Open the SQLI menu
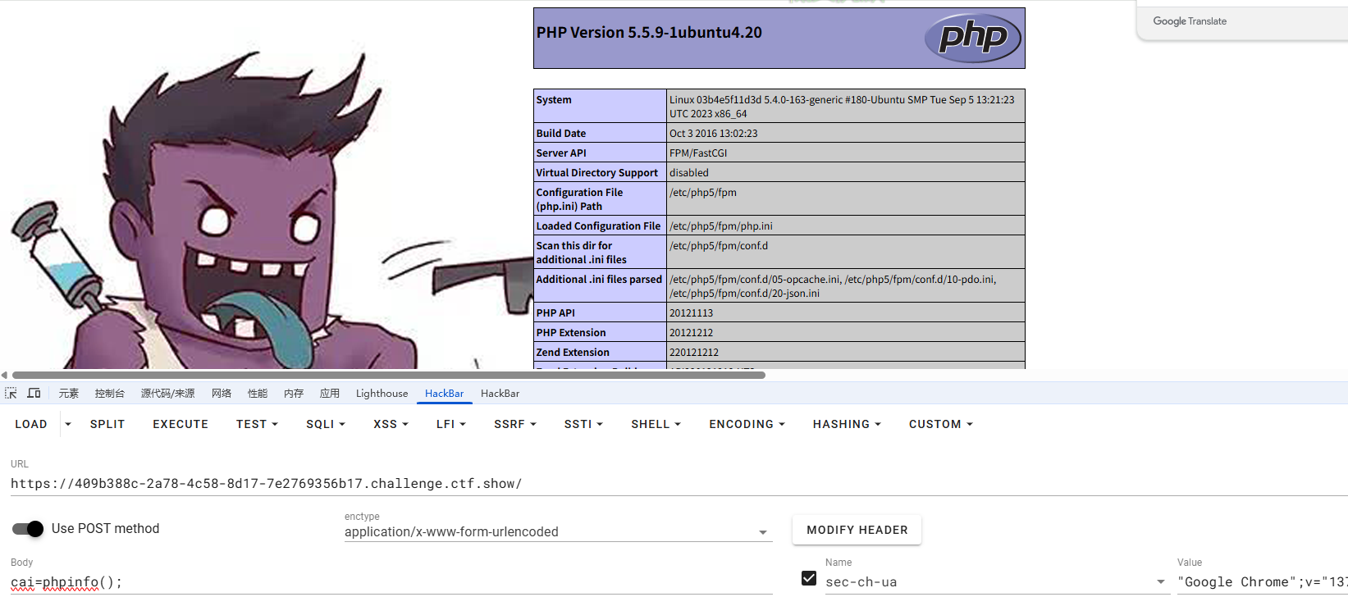The height and width of the screenshot is (597, 1348). coord(325,424)
